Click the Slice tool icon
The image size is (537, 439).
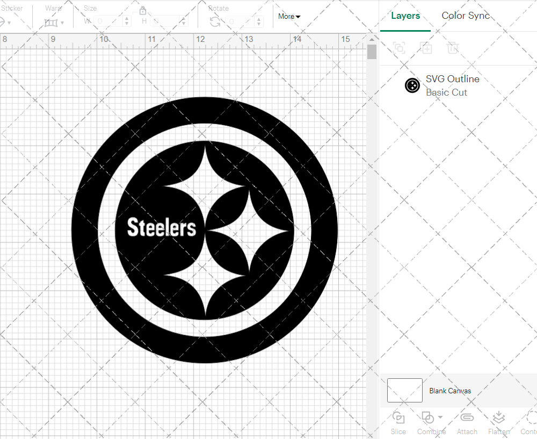coord(398,418)
